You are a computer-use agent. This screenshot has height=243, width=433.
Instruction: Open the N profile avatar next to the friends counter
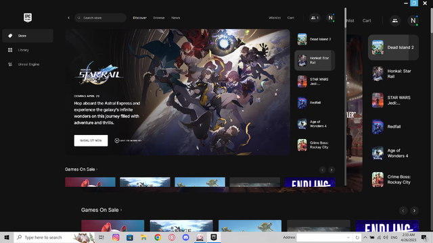coord(331,18)
